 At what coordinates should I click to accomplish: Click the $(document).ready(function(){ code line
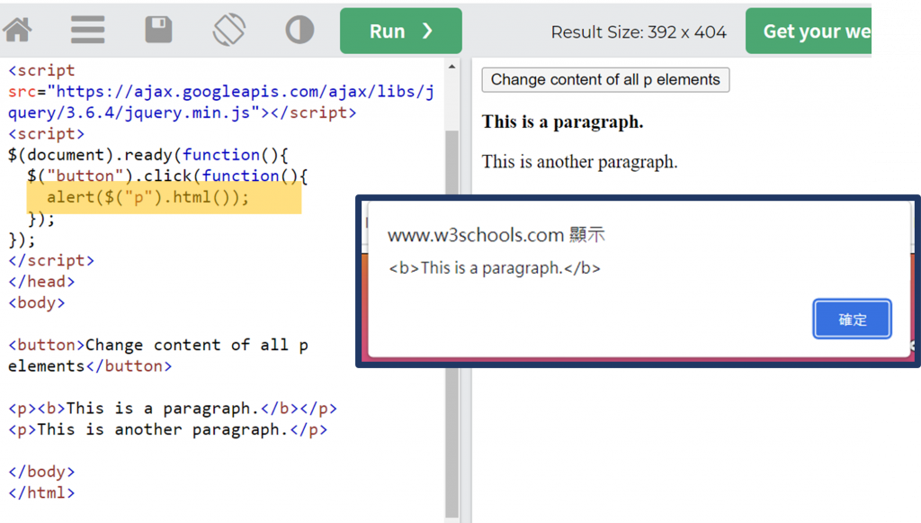148,155
